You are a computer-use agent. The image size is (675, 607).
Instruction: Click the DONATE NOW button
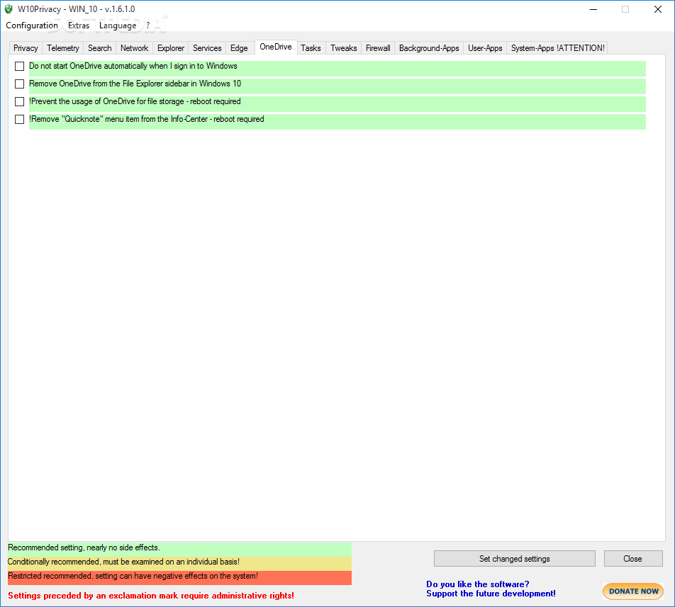pos(633,591)
